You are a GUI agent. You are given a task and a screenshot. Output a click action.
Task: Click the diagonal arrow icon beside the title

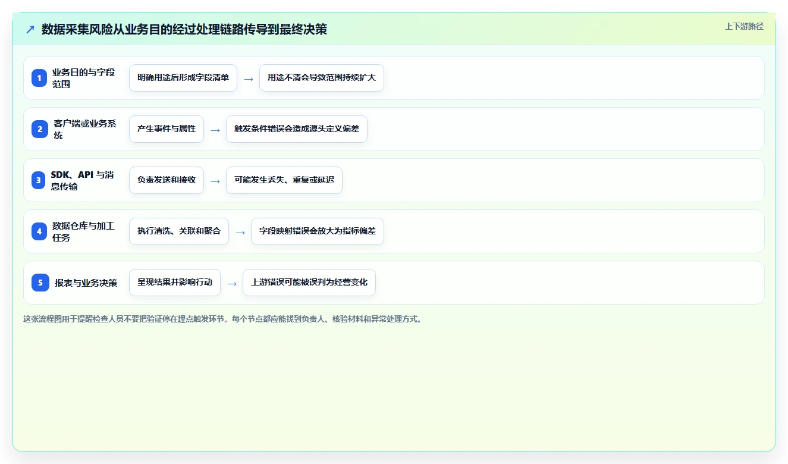[30, 29]
